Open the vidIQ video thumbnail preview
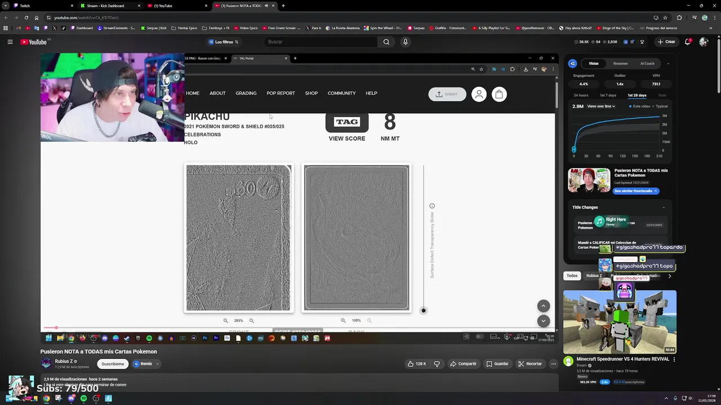Screen dimensions: 721x405 [589, 181]
